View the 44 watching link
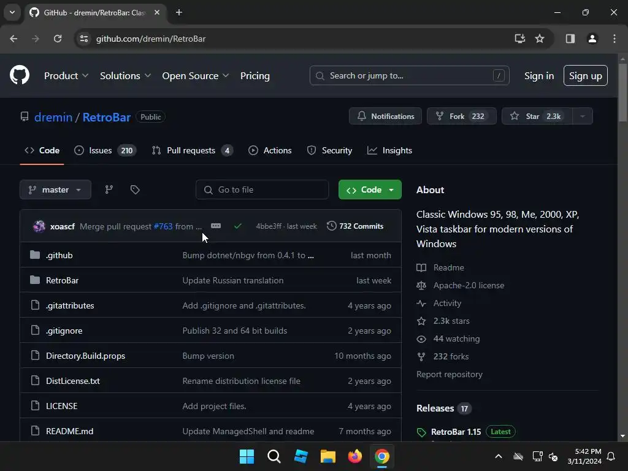Screen dimensions: 628x471 coord(448,339)
